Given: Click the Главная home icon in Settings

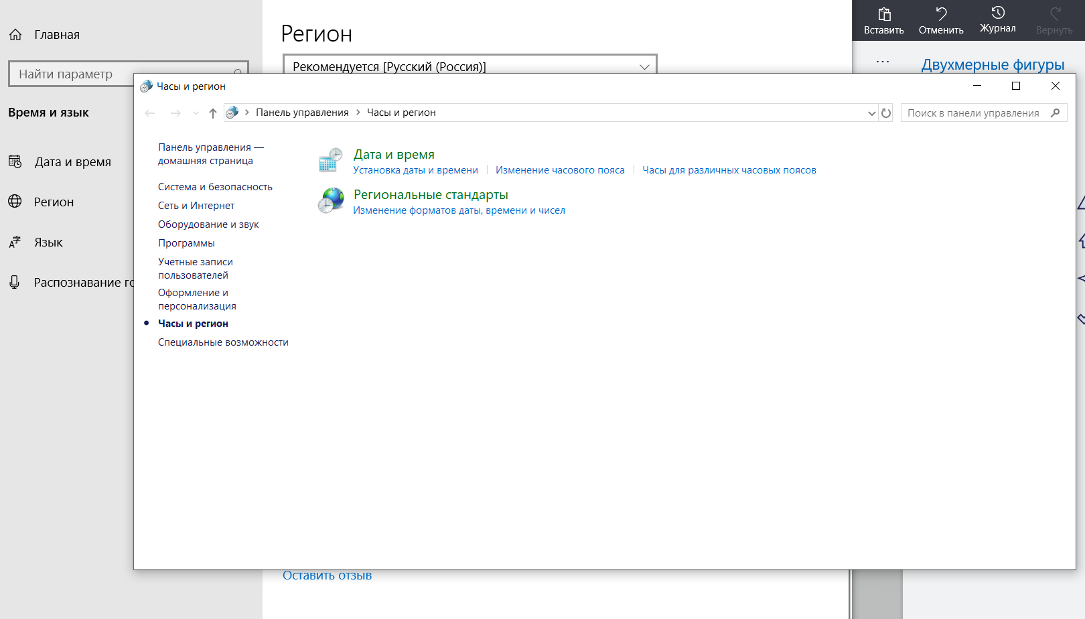Looking at the screenshot, I should 16,35.
